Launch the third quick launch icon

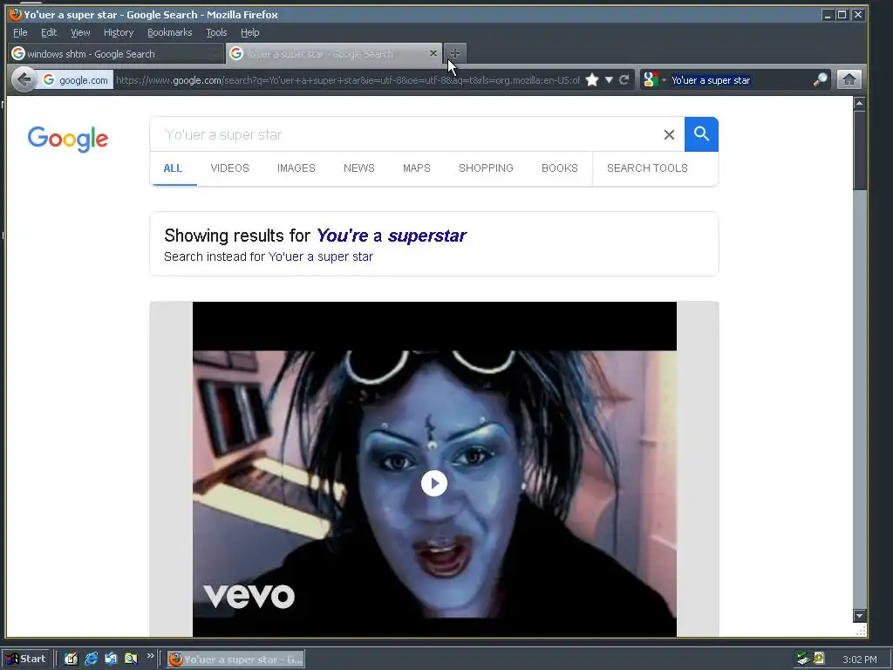pos(111,659)
